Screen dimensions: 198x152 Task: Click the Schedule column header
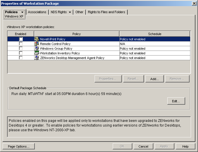pos(155,34)
